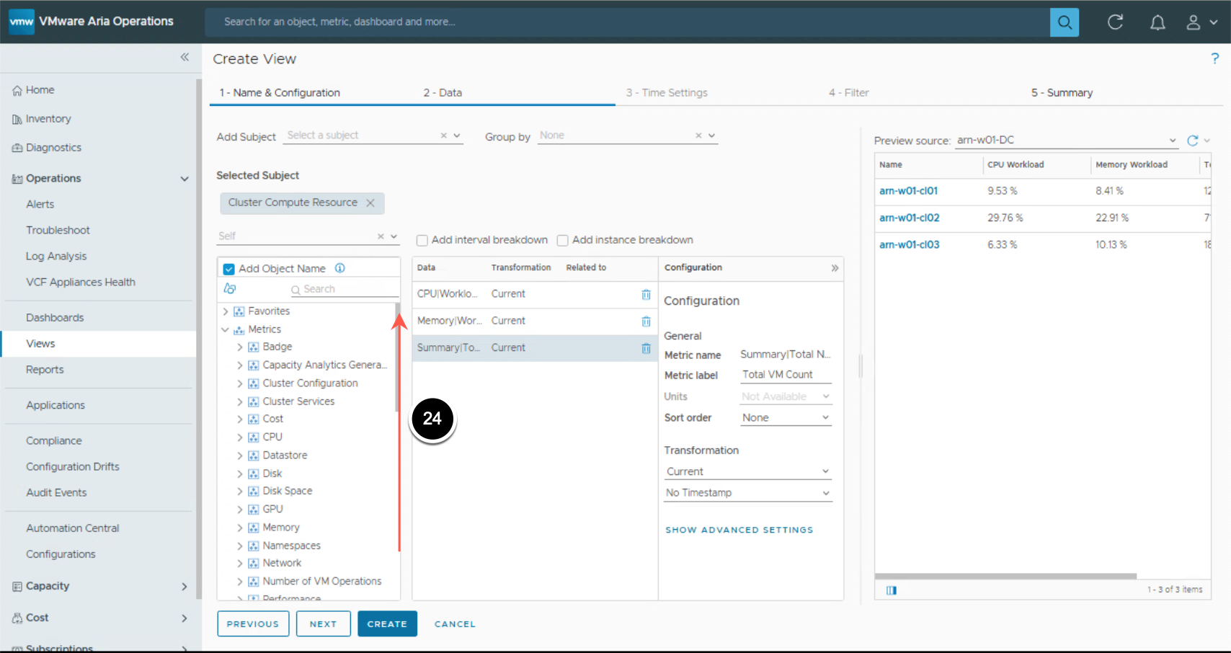
Task: Click Show Advanced Settings link
Action: coord(739,530)
